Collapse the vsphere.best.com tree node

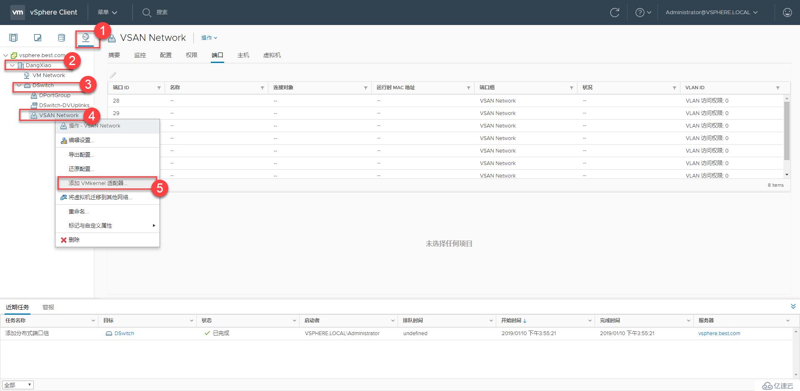point(5,55)
